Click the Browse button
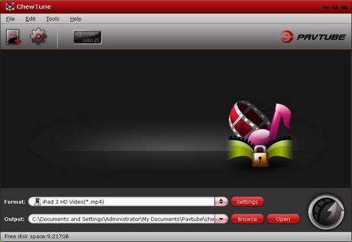The height and width of the screenshot is (242, 352). tap(247, 219)
